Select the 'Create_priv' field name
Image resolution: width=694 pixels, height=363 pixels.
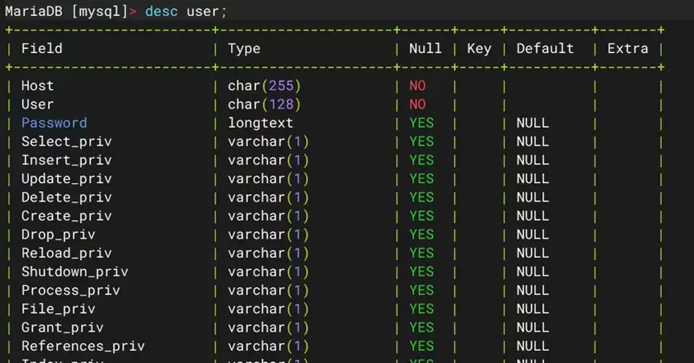click(67, 216)
